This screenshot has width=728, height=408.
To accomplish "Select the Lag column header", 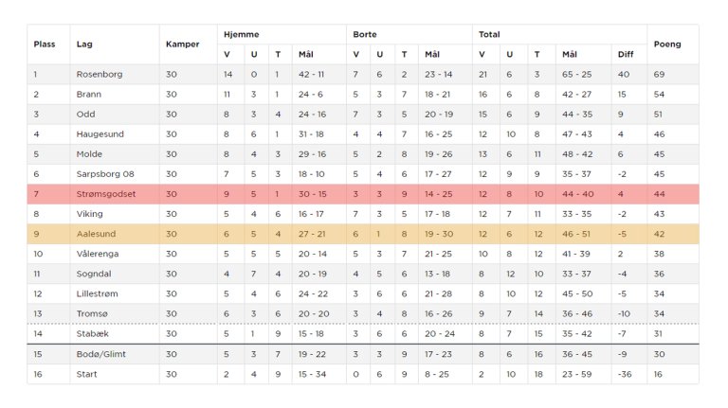I will 84,44.
